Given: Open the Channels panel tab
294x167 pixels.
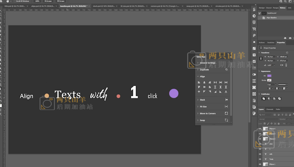Looking at the screenshot, I should 270,109.
